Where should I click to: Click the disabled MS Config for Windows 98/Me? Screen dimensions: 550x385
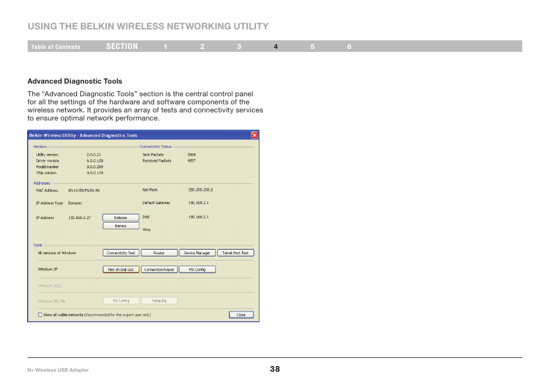[121, 300]
